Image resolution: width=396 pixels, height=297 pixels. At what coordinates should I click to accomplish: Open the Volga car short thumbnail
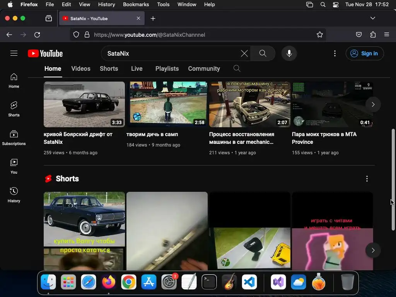click(84, 231)
